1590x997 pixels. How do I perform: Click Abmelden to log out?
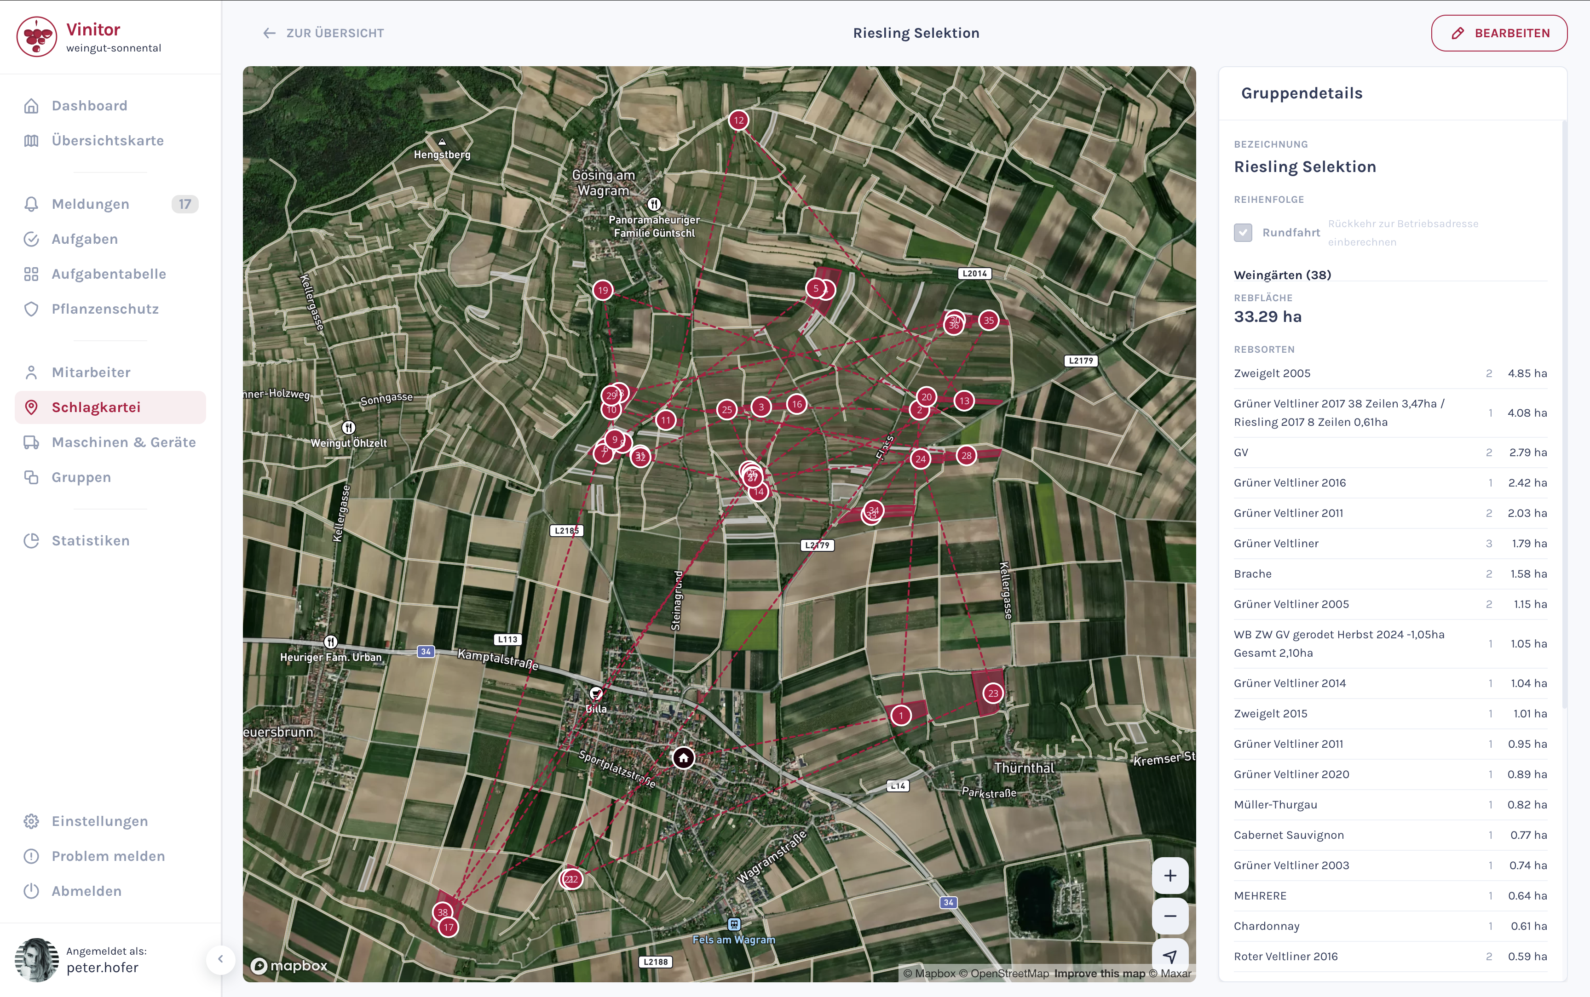point(86,891)
